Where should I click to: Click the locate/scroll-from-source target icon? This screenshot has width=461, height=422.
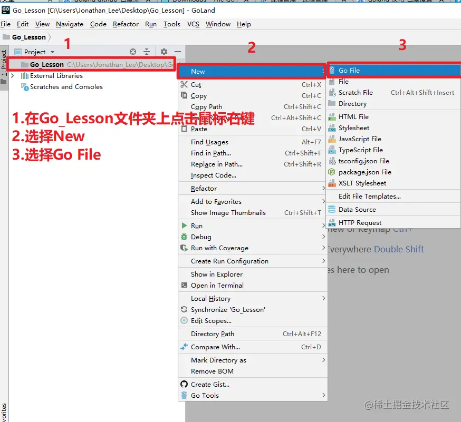click(x=133, y=52)
